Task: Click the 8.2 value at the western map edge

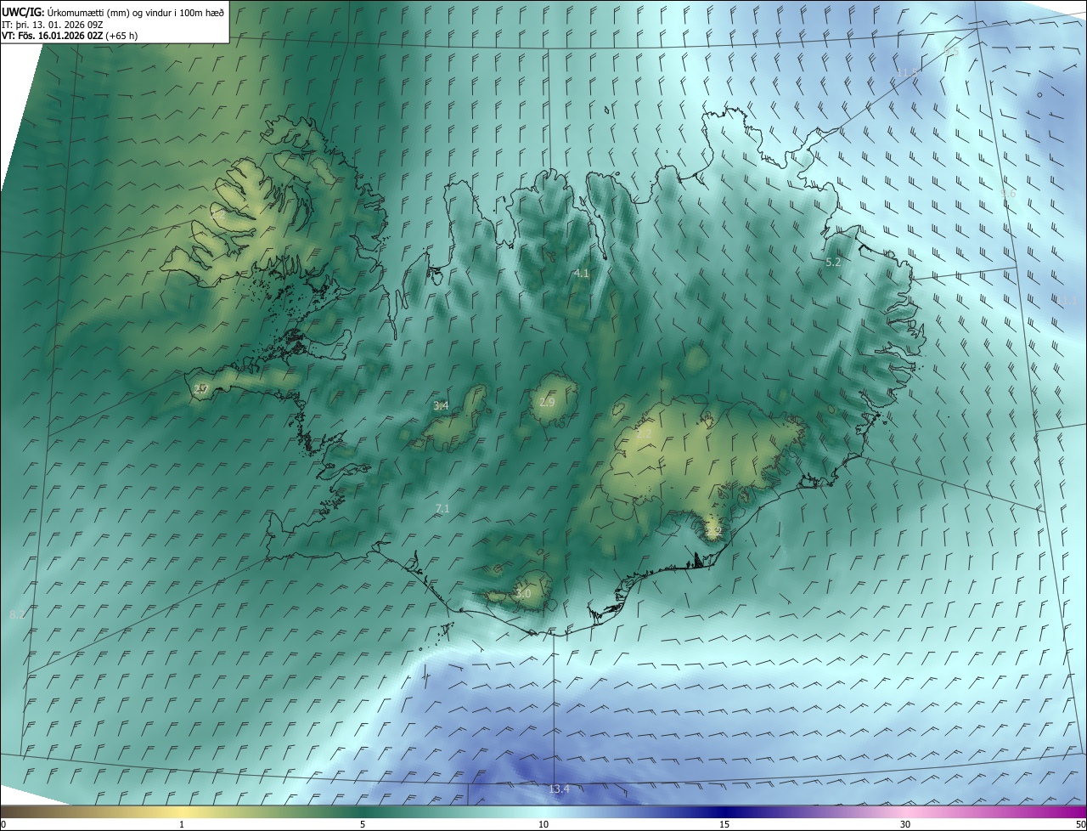Action: click(x=16, y=614)
